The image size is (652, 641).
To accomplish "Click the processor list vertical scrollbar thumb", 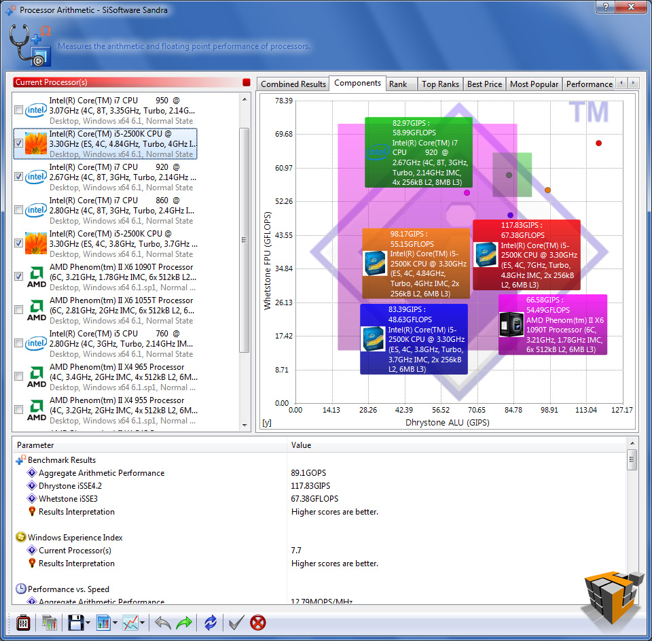I will (x=244, y=240).
